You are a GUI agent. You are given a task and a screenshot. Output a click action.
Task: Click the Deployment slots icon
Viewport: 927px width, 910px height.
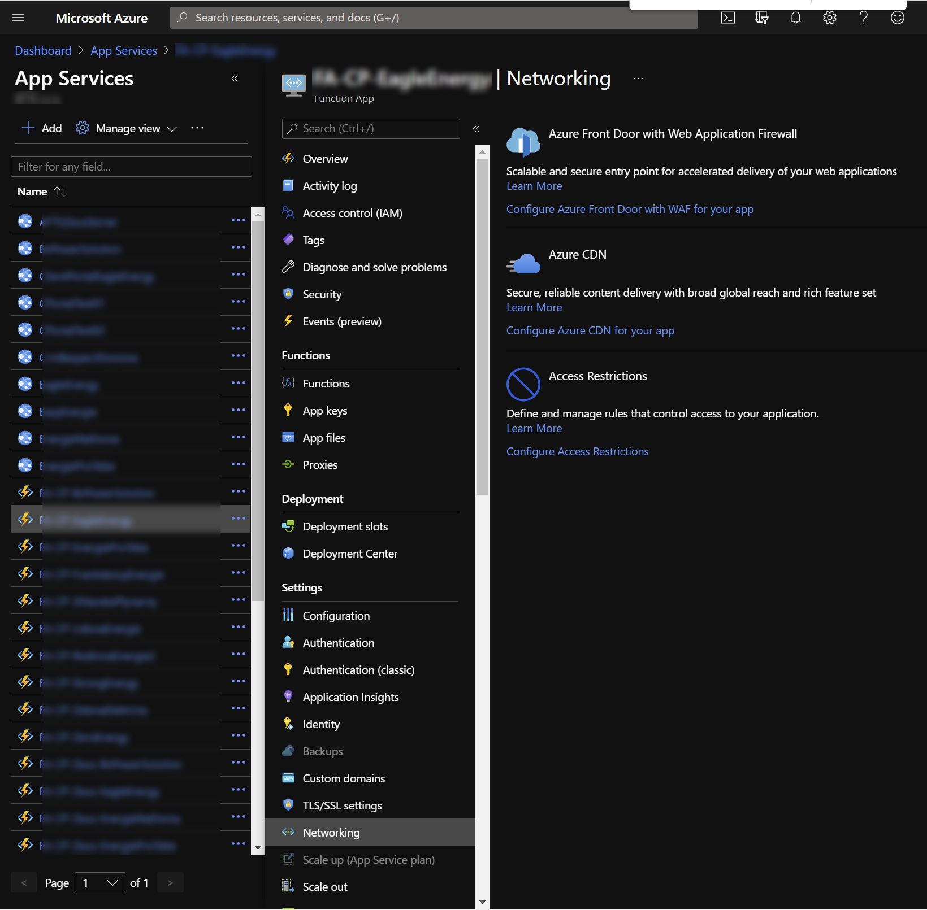(x=288, y=526)
